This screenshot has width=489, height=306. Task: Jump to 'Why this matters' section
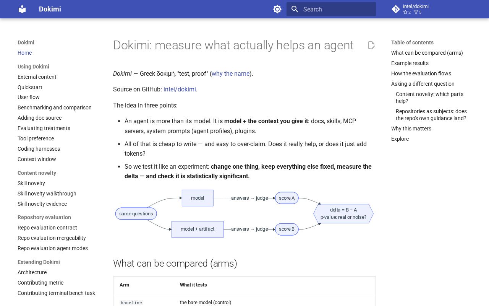(x=411, y=129)
